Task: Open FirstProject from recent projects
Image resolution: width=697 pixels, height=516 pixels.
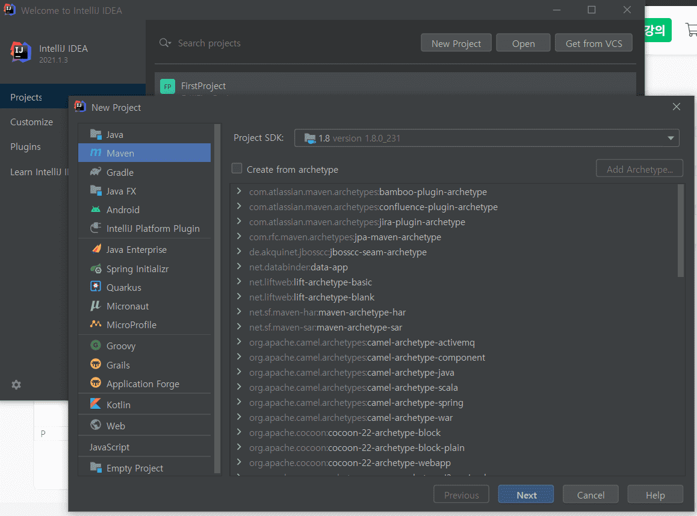Action: [x=395, y=85]
